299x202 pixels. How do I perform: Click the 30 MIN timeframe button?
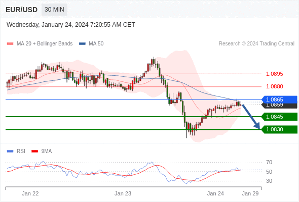click(x=54, y=10)
